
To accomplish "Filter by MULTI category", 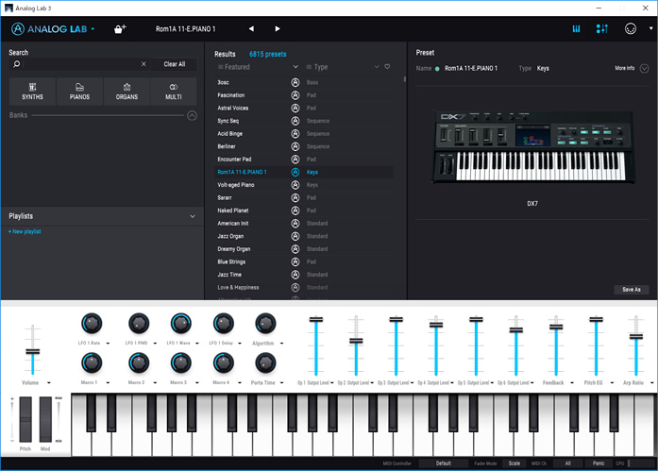I will pyautogui.click(x=174, y=92).
